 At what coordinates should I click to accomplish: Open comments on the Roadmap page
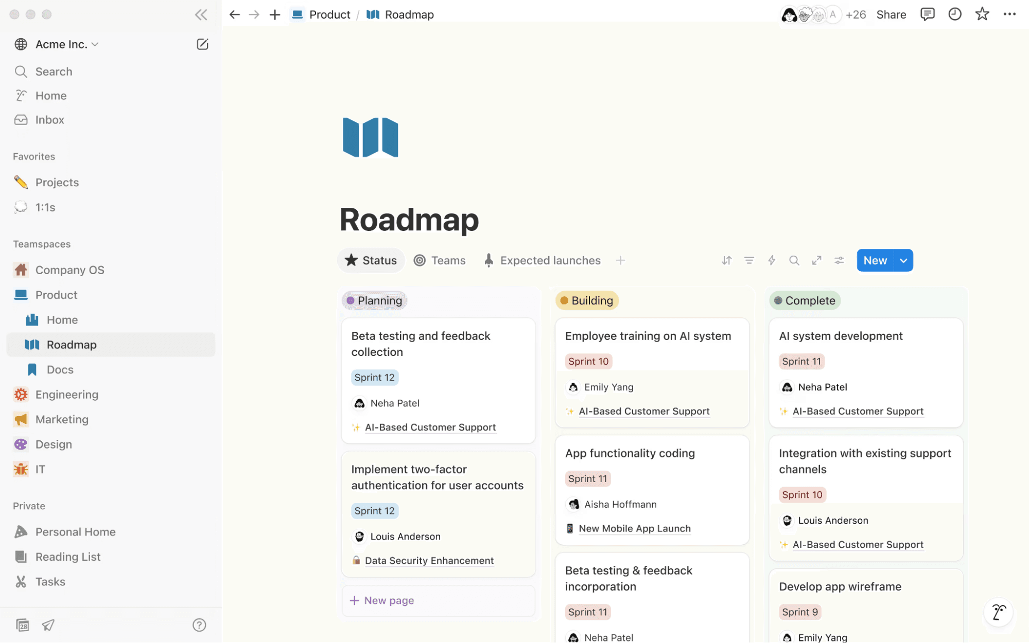(x=928, y=14)
